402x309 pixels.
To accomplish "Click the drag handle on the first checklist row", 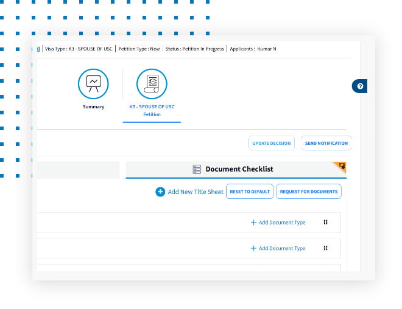I will (x=325, y=223).
